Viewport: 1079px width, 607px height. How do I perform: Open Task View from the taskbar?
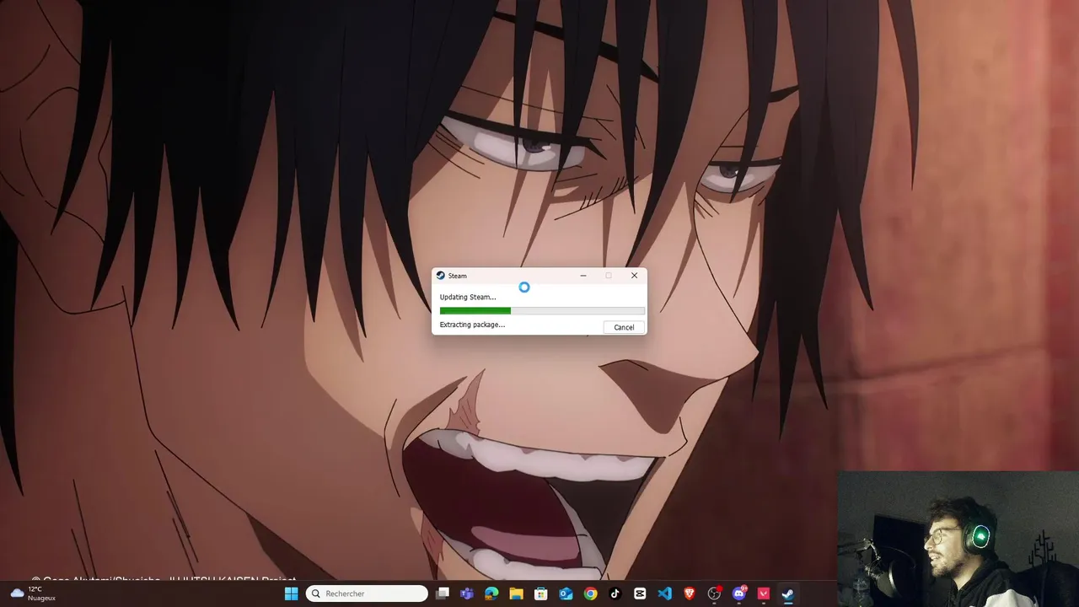(443, 594)
